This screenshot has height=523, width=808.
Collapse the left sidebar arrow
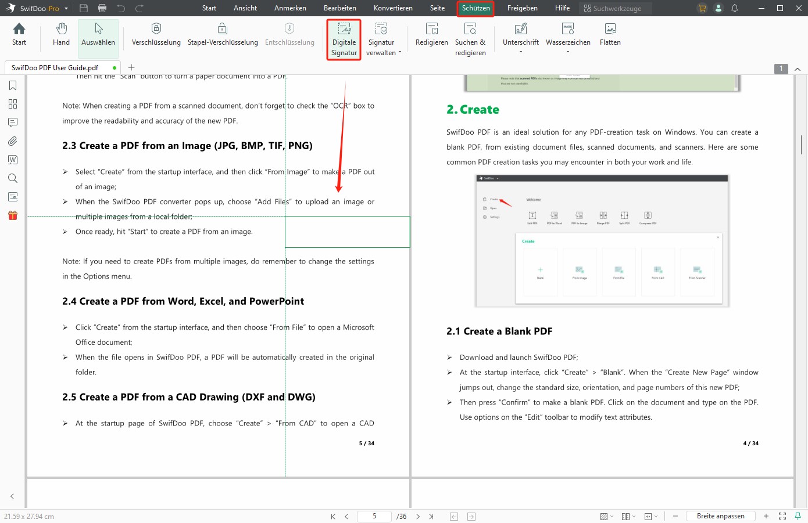12,496
